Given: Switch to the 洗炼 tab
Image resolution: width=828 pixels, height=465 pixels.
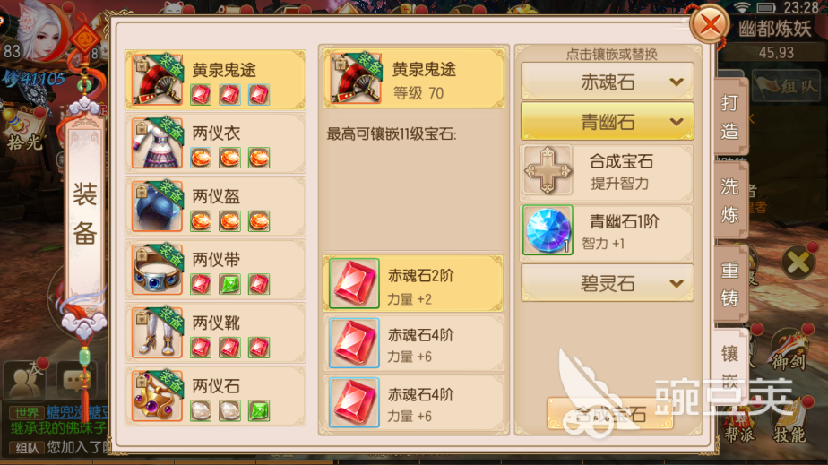Looking at the screenshot, I should click(729, 200).
